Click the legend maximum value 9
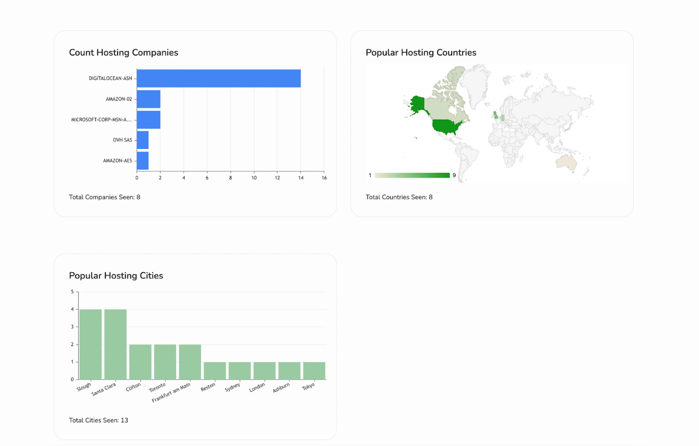699x446 pixels. click(x=454, y=175)
